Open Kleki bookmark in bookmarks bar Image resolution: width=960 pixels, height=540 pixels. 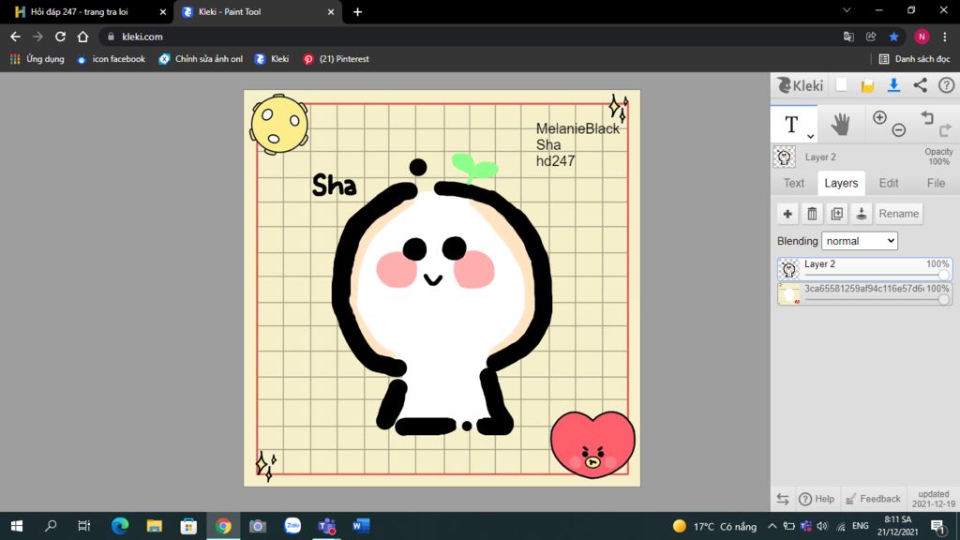(x=272, y=59)
